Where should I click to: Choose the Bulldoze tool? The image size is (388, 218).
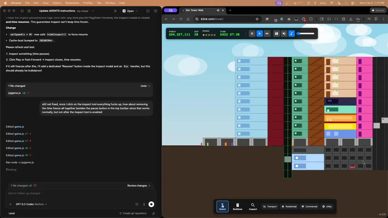[x=238, y=206]
